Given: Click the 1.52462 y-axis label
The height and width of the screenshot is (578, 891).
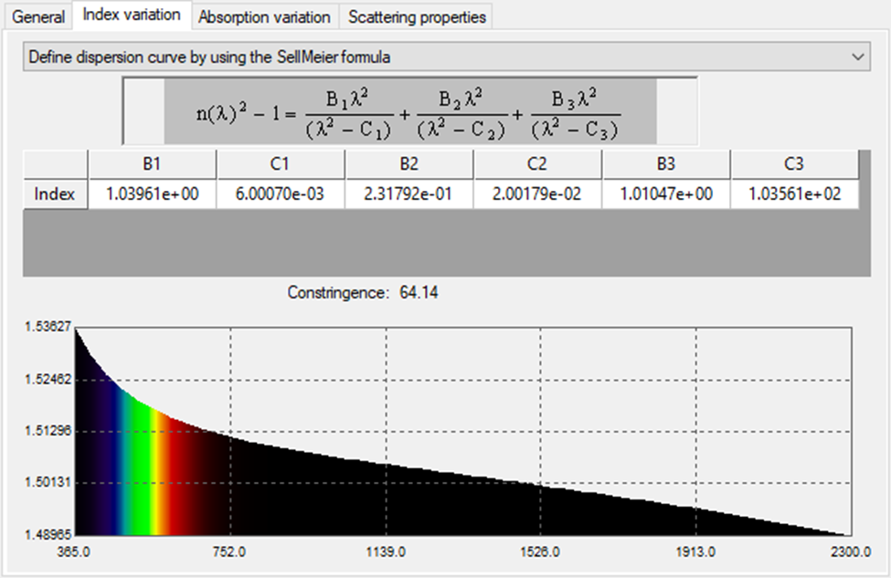Looking at the screenshot, I should [48, 379].
